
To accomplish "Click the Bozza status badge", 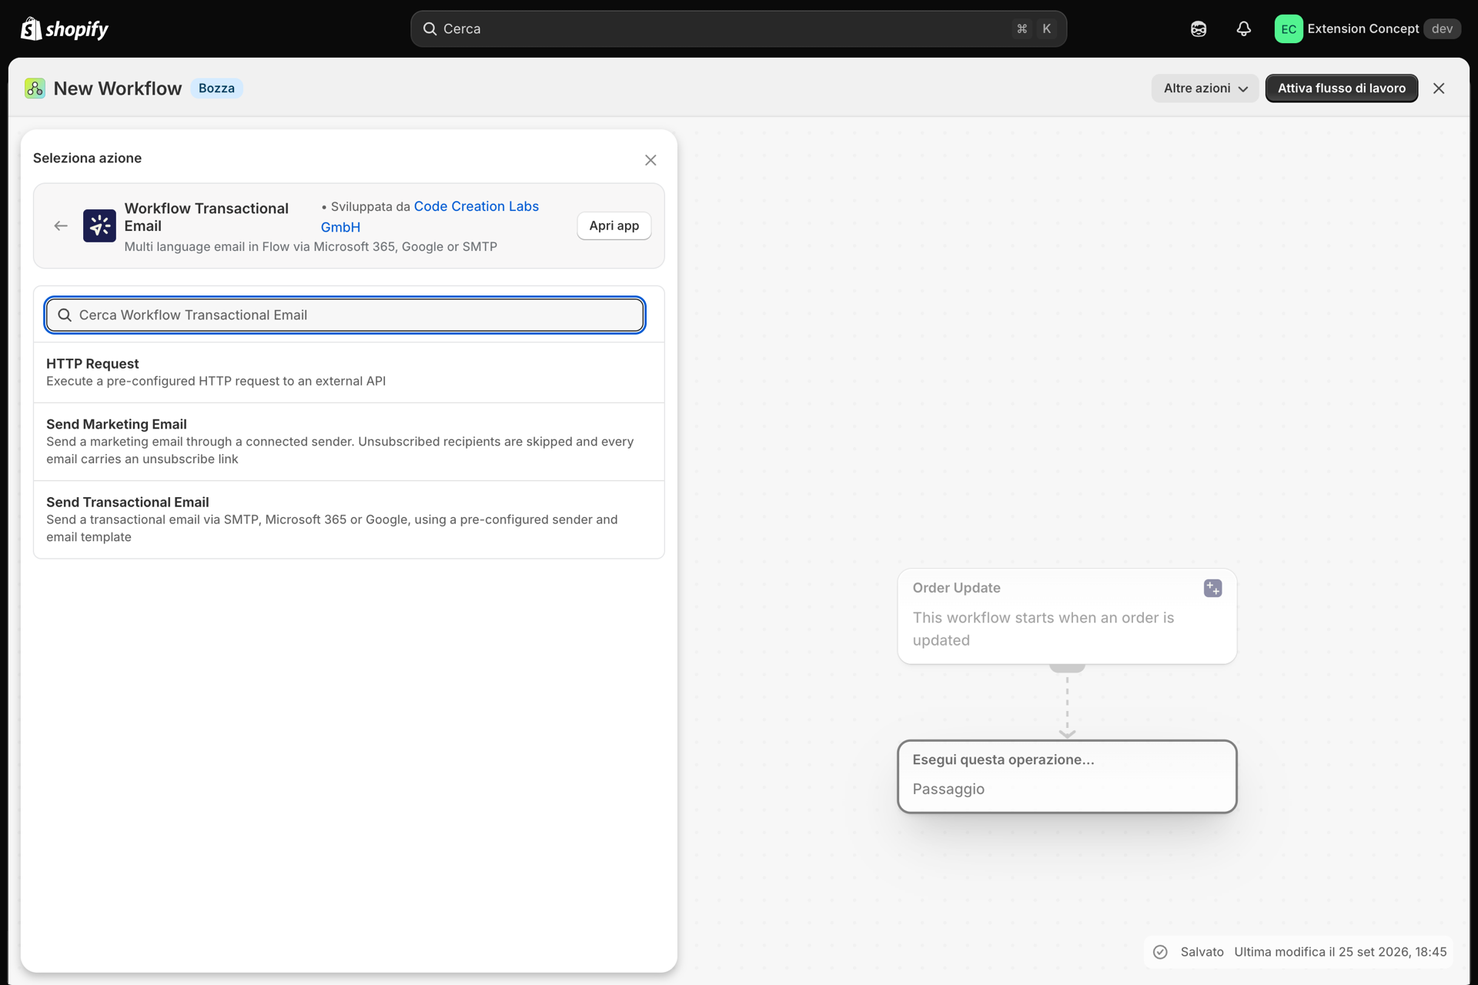I will (216, 88).
